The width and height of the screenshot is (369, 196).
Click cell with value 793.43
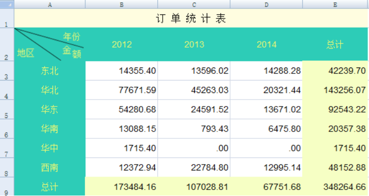point(194,128)
